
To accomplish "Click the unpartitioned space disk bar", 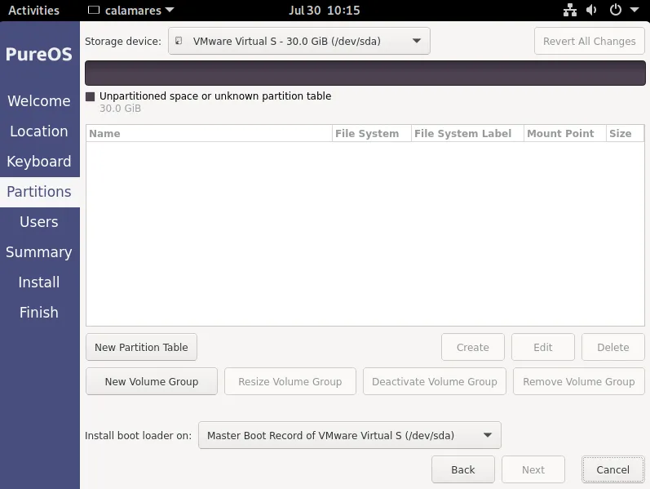I will (x=365, y=73).
